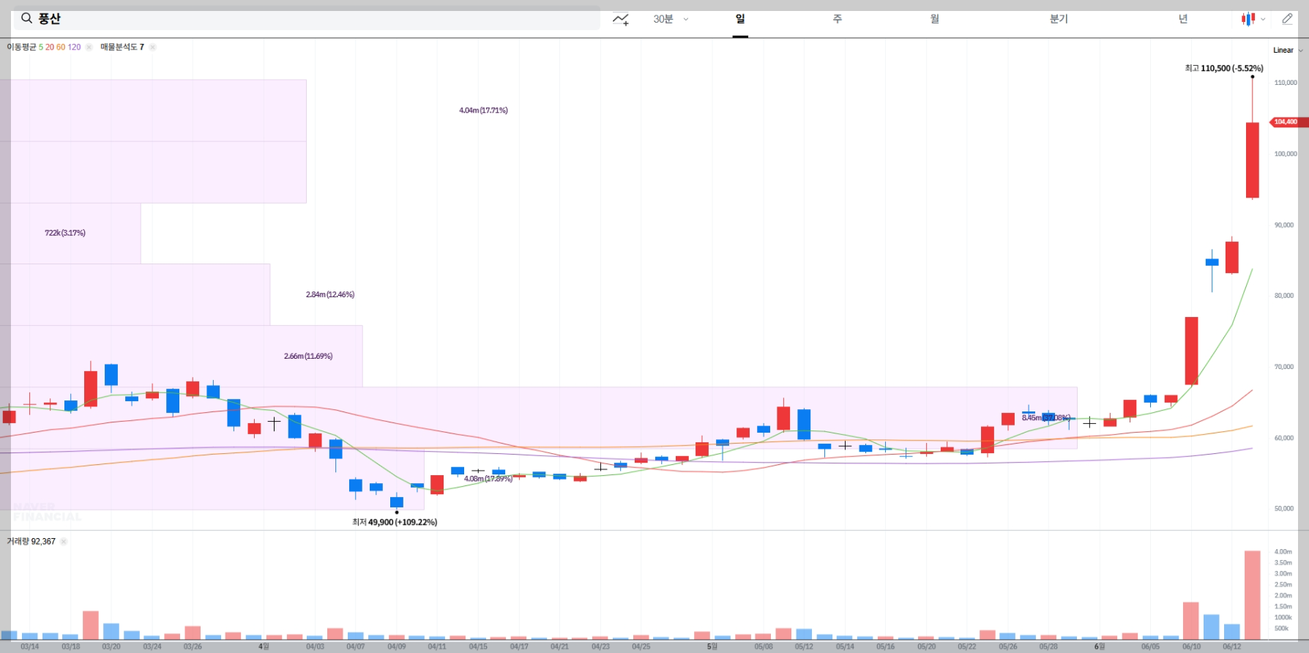This screenshot has width=1309, height=653.
Task: Click the 2.84m (12.46%) volume profile label
Action: 330,294
